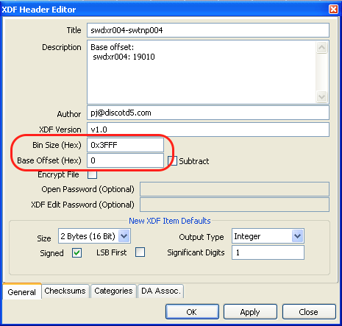The image size is (342, 326).
Task: Select the General tab
Action: tap(22, 291)
